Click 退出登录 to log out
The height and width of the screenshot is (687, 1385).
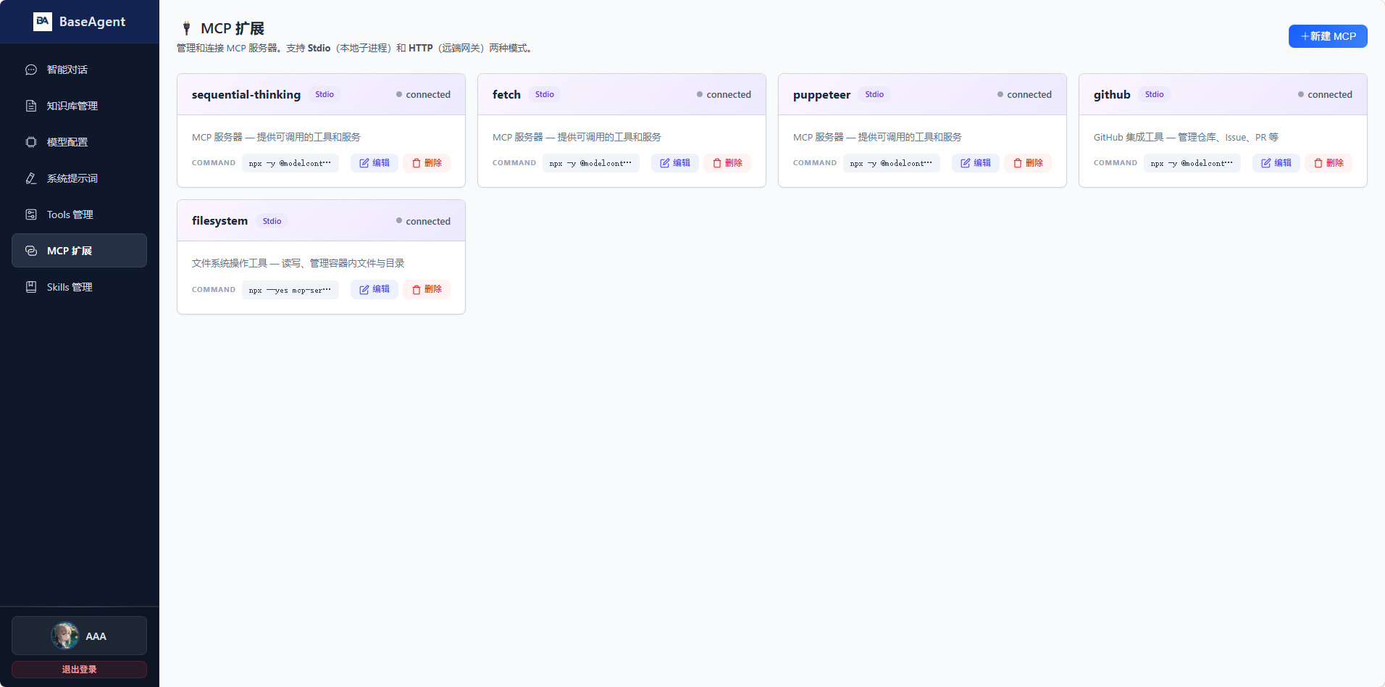click(x=79, y=670)
